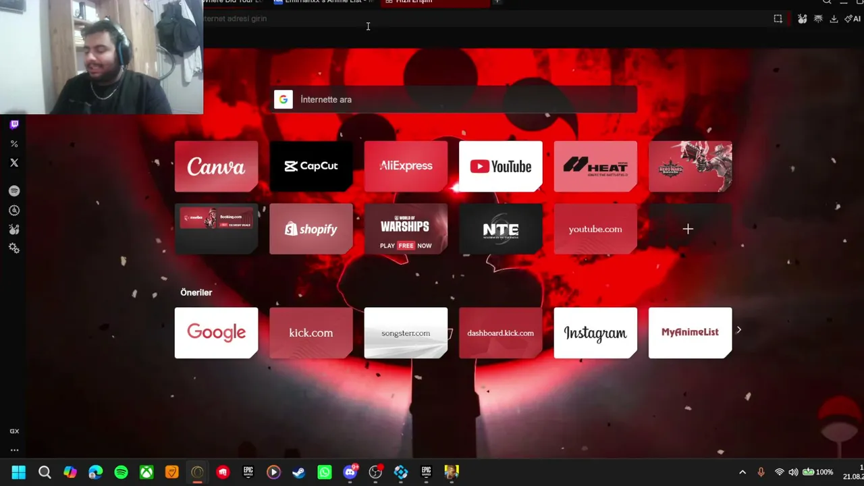Open the downloads icon in toolbar
The height and width of the screenshot is (486, 864).
[x=834, y=19]
